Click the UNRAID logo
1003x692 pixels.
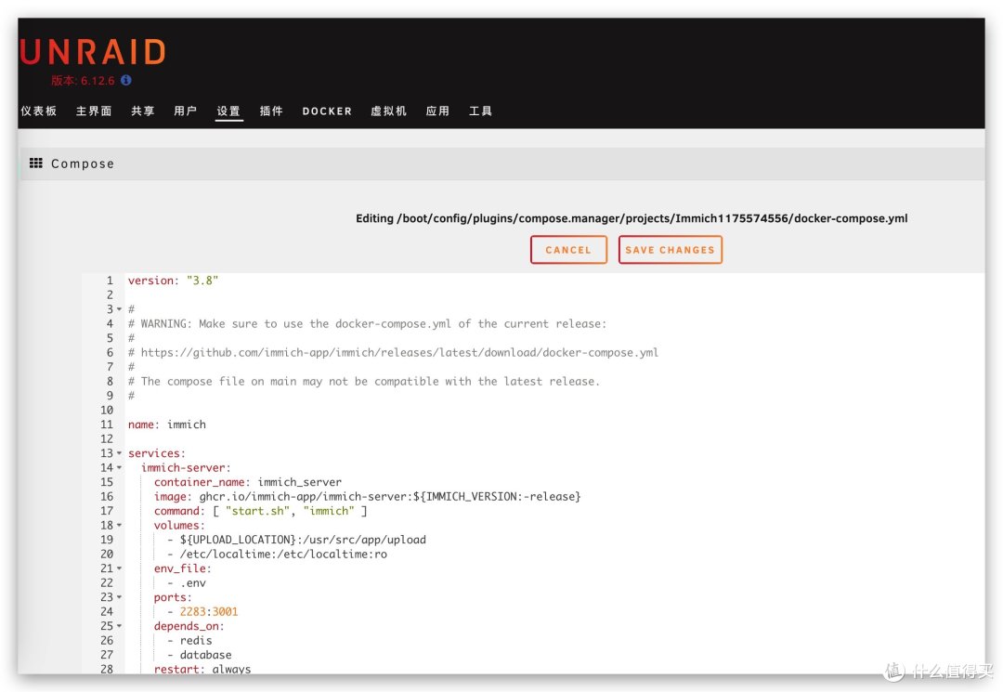click(91, 52)
